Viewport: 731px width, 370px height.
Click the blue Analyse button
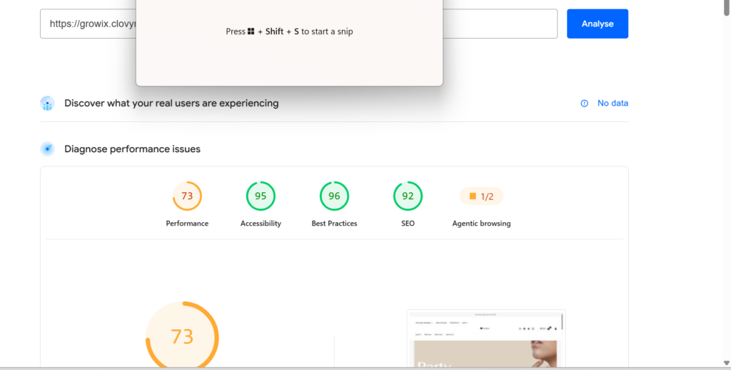pos(598,24)
